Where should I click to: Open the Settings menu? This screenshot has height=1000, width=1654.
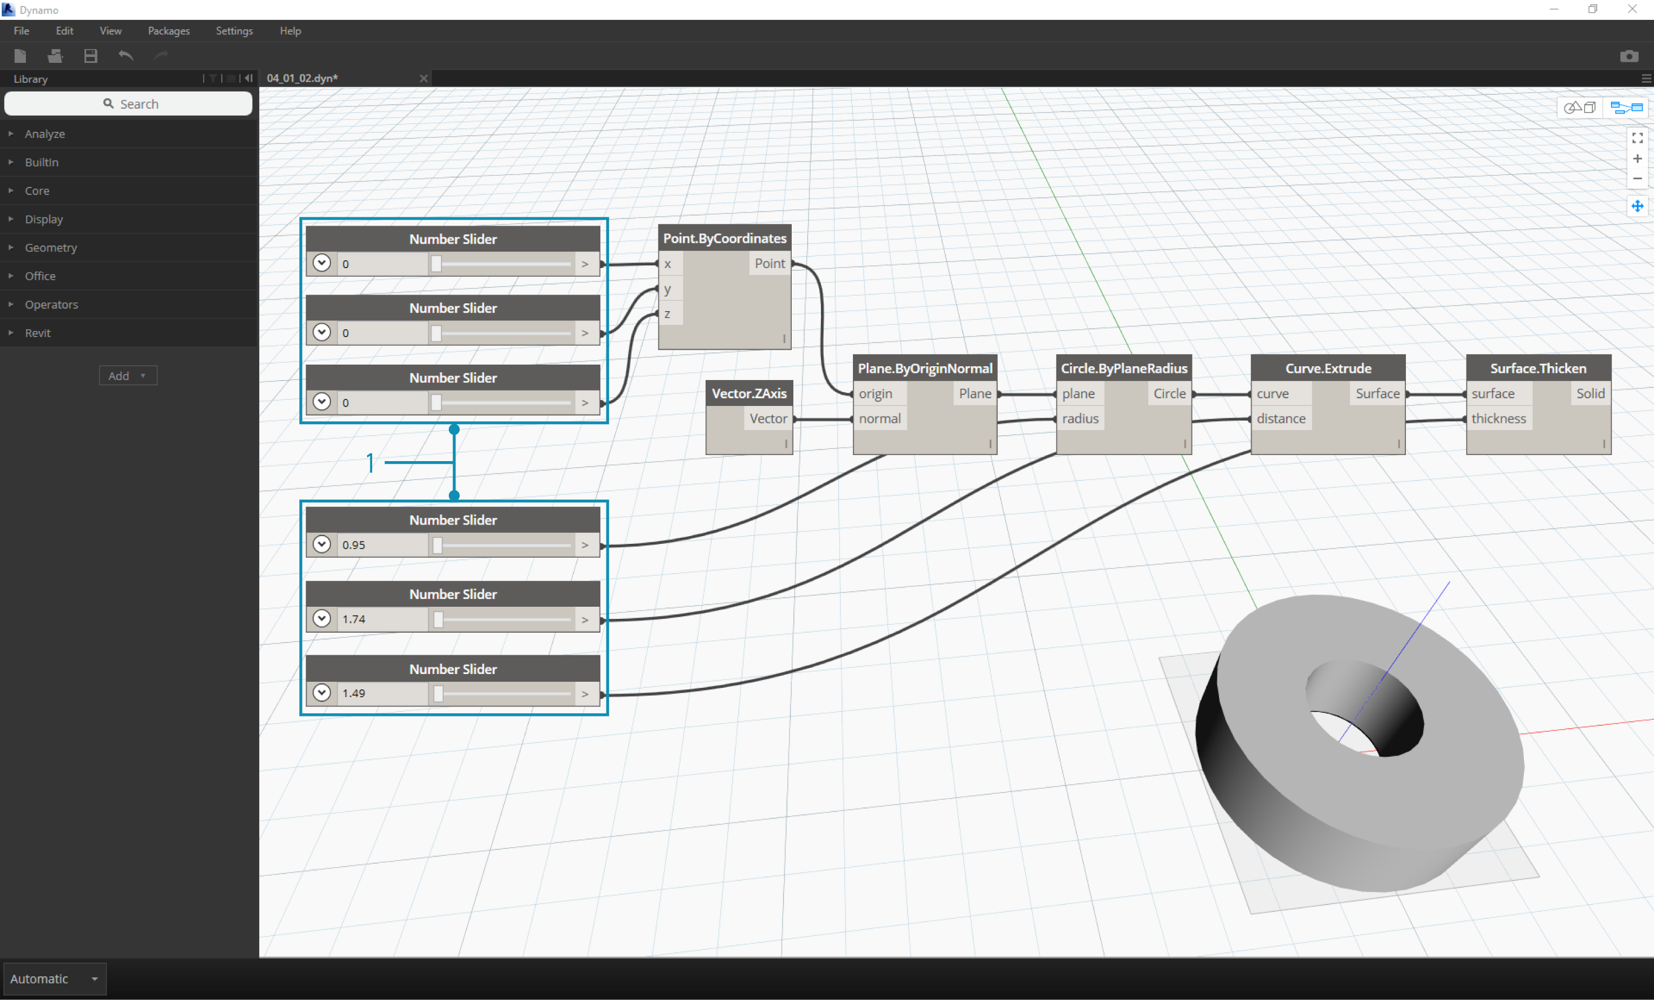[234, 31]
